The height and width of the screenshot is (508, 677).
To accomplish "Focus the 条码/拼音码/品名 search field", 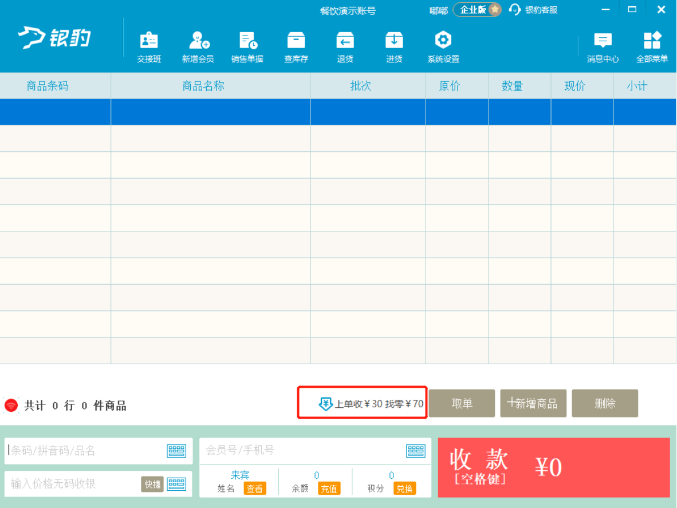I will pos(86,451).
